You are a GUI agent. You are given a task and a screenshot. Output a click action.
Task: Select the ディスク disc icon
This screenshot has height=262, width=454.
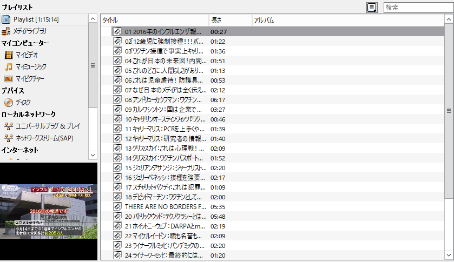pos(9,102)
